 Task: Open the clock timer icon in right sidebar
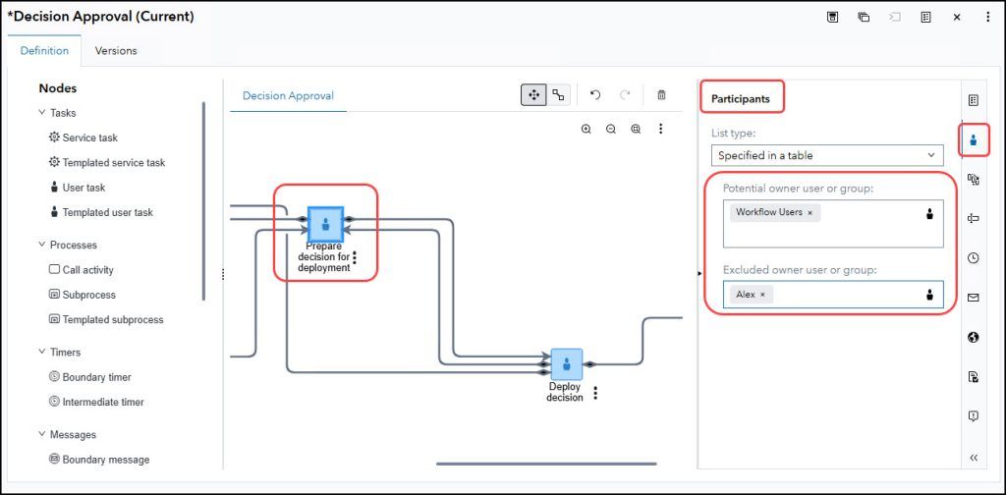(x=974, y=257)
